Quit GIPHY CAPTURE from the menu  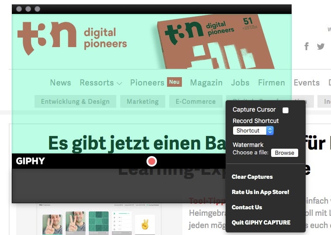tap(261, 222)
